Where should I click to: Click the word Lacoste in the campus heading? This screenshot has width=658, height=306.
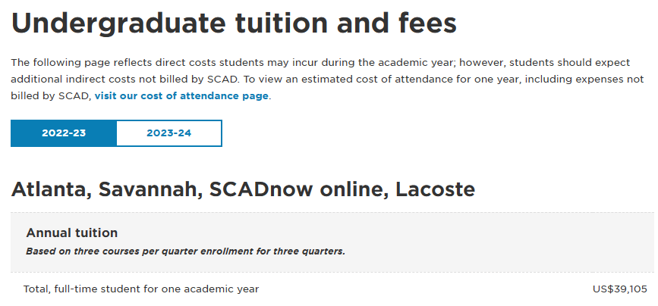click(x=435, y=189)
